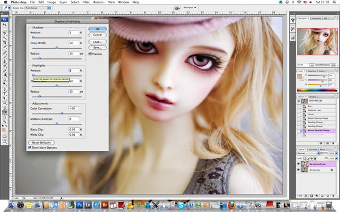Set history brush source for Curves state
This screenshot has height=212, width=340.
pyautogui.click(x=299, y=114)
